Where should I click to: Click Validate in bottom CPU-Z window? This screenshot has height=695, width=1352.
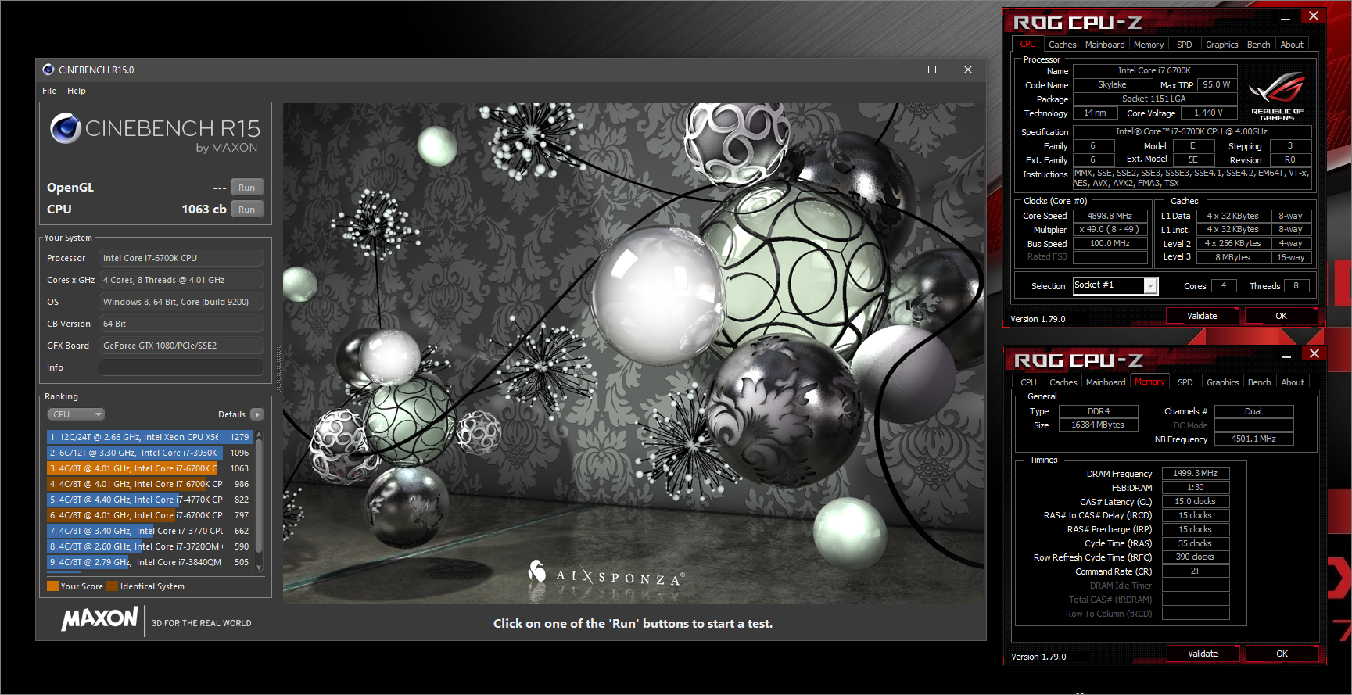tap(1203, 654)
